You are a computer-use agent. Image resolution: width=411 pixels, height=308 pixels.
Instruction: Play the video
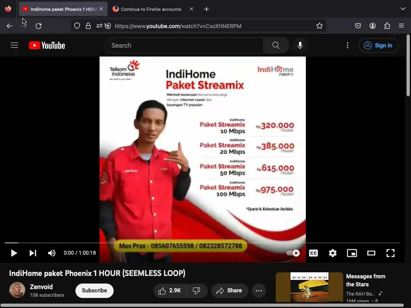coord(14,253)
